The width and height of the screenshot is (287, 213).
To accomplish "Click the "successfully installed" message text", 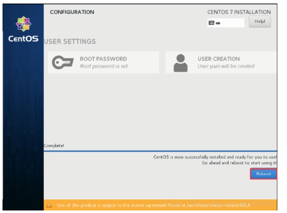I will pos(215,157).
